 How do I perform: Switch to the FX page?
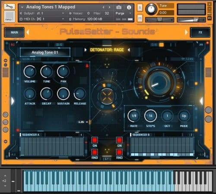coord(200,32)
